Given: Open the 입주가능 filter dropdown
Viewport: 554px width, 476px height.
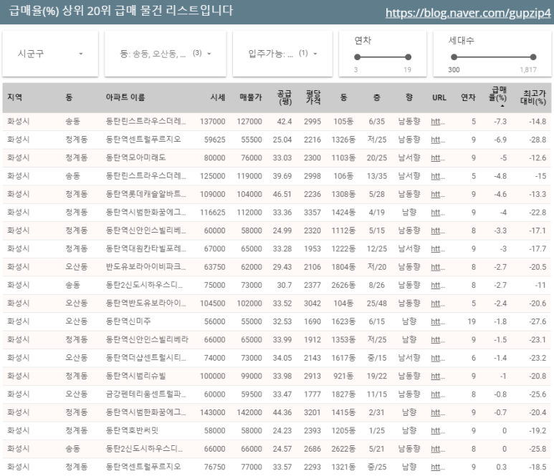Looking at the screenshot, I should pyautogui.click(x=282, y=54).
